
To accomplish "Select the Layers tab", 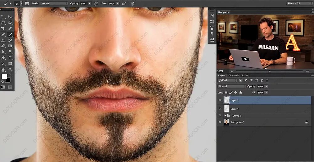I will coord(222,75).
